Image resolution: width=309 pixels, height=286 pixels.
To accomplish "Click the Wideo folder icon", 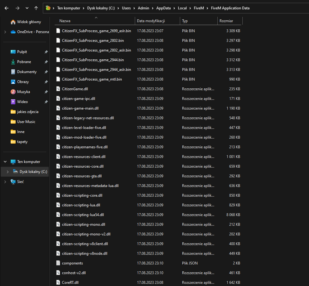I will point(13,102).
